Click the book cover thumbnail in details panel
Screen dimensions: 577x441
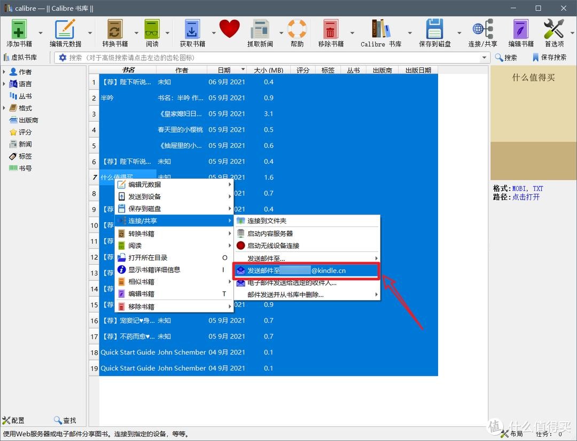click(533, 123)
